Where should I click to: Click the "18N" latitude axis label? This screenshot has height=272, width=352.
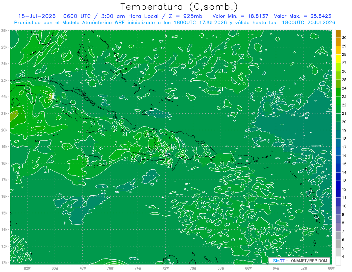click(x=4, y=163)
